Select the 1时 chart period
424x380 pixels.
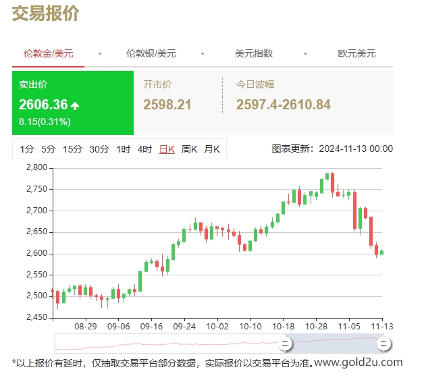tap(123, 150)
